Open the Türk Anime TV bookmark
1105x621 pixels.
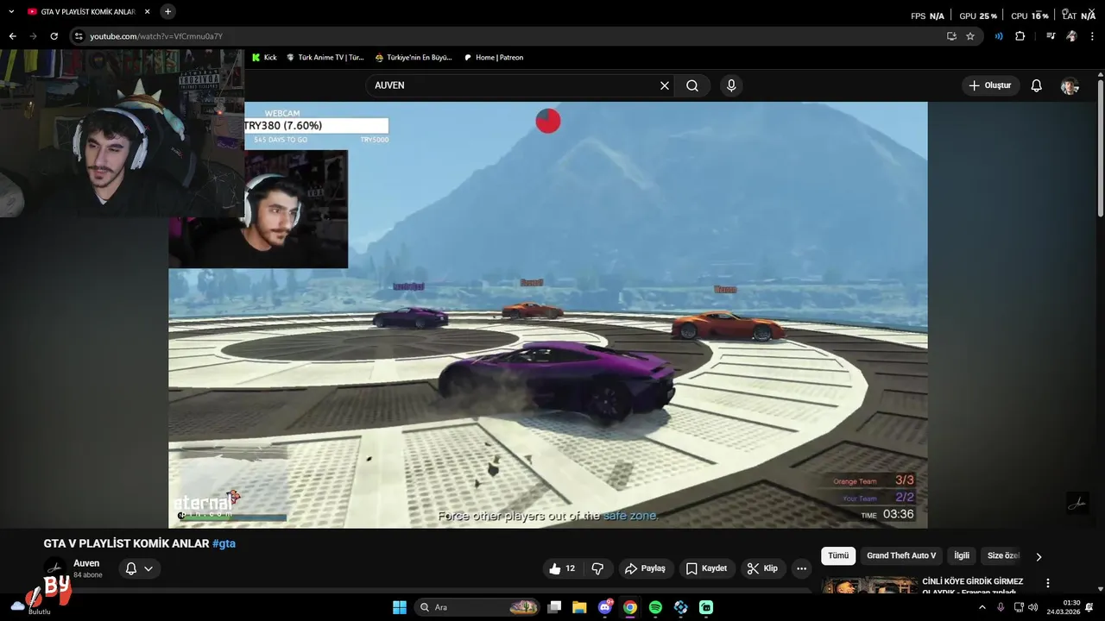[x=325, y=58]
